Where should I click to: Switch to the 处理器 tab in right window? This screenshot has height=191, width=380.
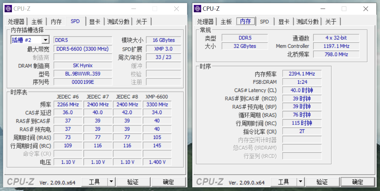(x=205, y=21)
